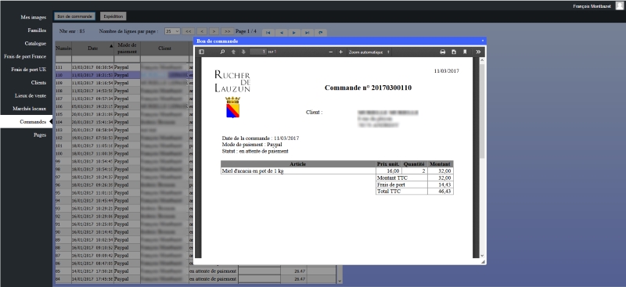Click date 05/03/2017 19:22:15 cell
The image size is (626, 287).
92,106
